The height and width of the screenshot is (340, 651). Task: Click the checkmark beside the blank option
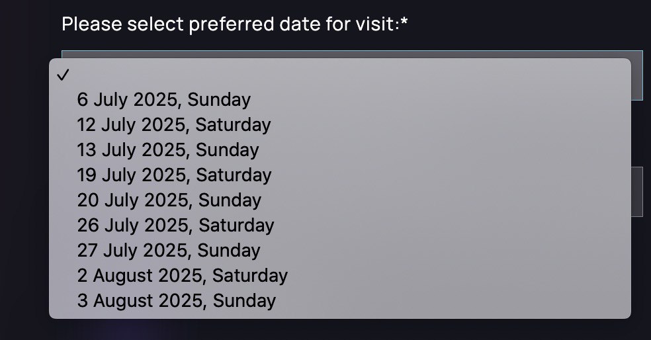pos(64,75)
